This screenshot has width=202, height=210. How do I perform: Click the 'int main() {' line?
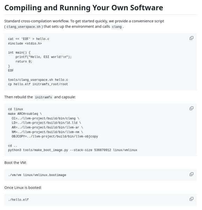pyautogui.click(x=19, y=52)
